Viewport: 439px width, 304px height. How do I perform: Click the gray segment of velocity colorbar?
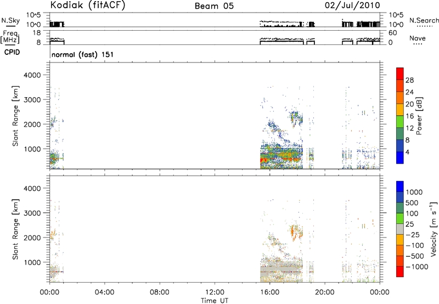[x=400, y=229]
